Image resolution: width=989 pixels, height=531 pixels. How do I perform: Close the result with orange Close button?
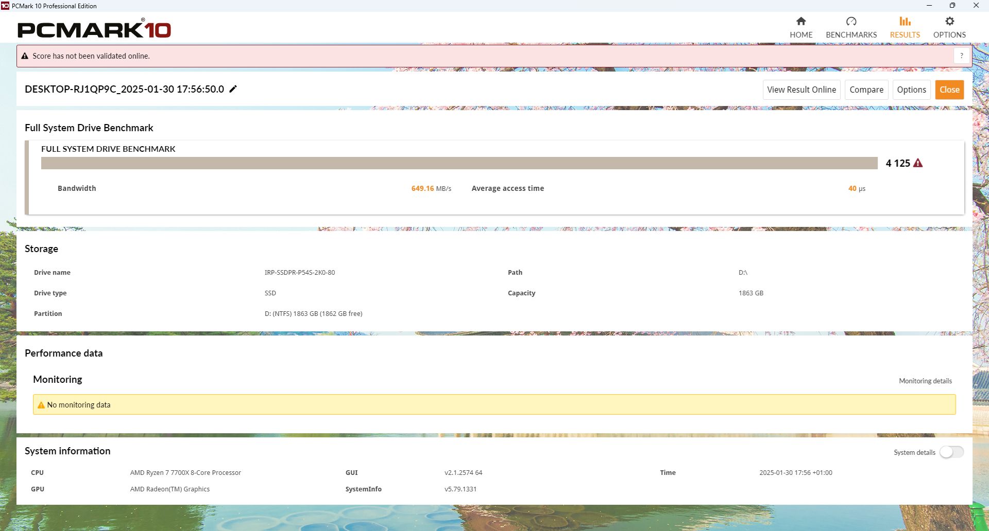(949, 90)
